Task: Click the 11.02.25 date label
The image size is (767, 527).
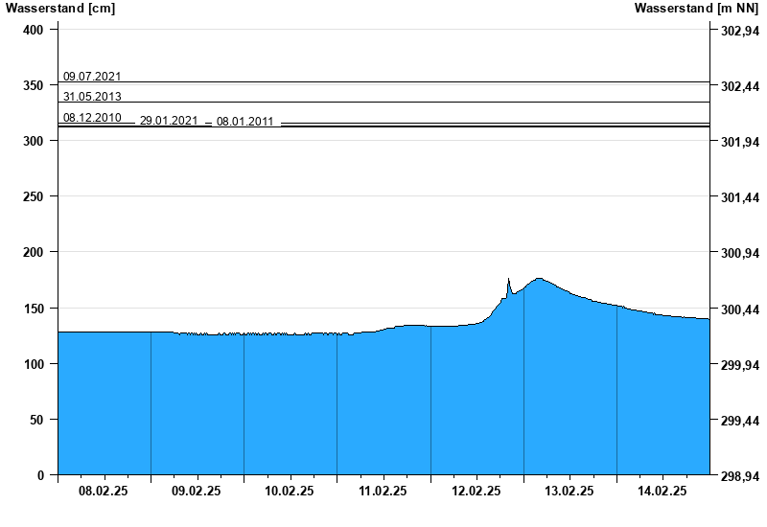Action: point(383,491)
